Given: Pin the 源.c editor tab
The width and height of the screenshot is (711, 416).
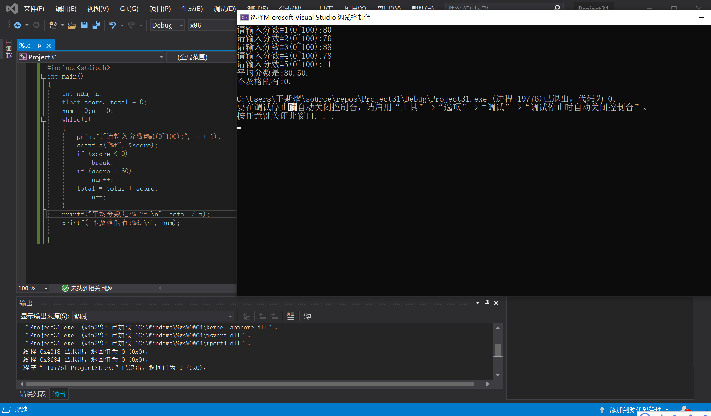Looking at the screenshot, I should [39, 46].
